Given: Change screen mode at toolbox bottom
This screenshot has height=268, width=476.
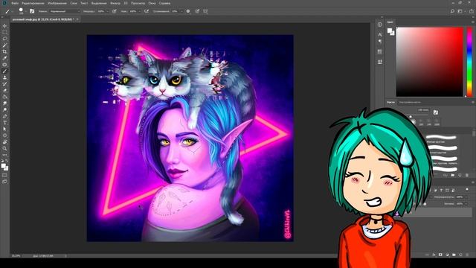Looking at the screenshot, I should pos(4,182).
